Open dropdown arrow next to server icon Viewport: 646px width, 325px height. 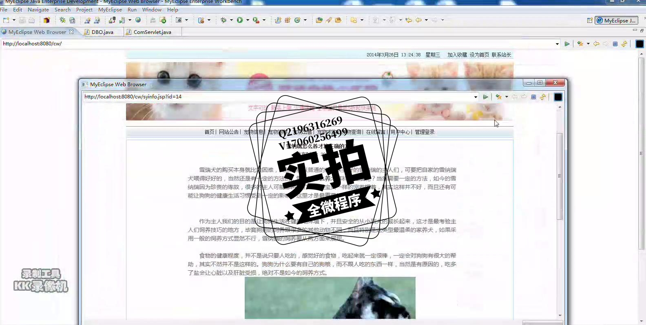[x=130, y=20]
